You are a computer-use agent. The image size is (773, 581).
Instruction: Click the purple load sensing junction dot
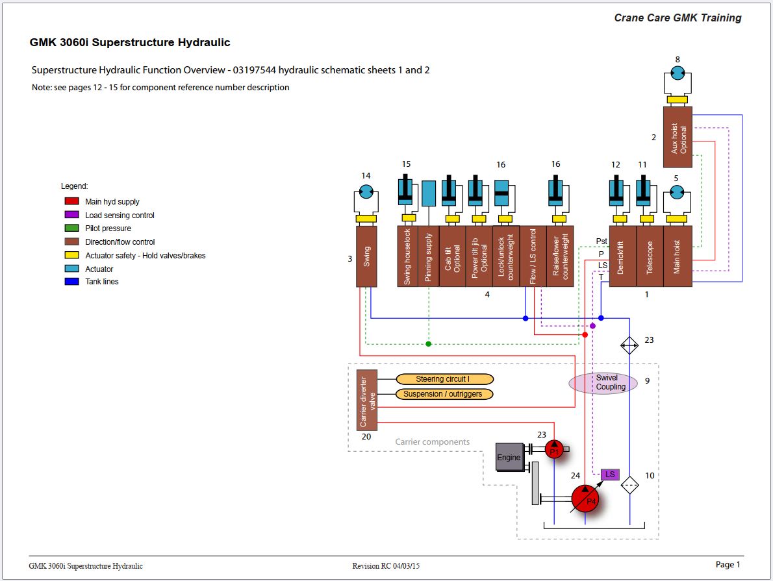click(x=592, y=326)
